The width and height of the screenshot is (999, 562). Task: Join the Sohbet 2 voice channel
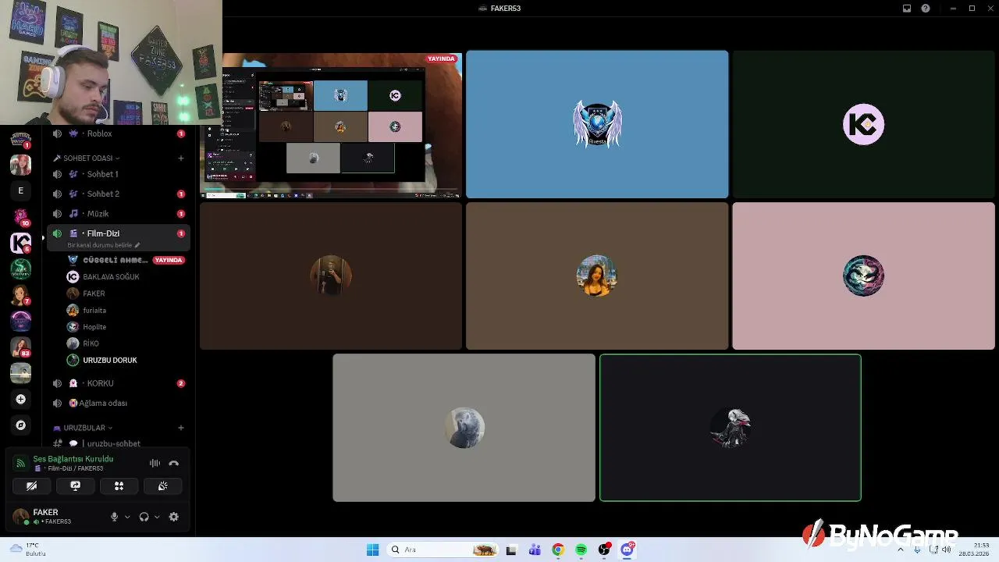pos(118,194)
